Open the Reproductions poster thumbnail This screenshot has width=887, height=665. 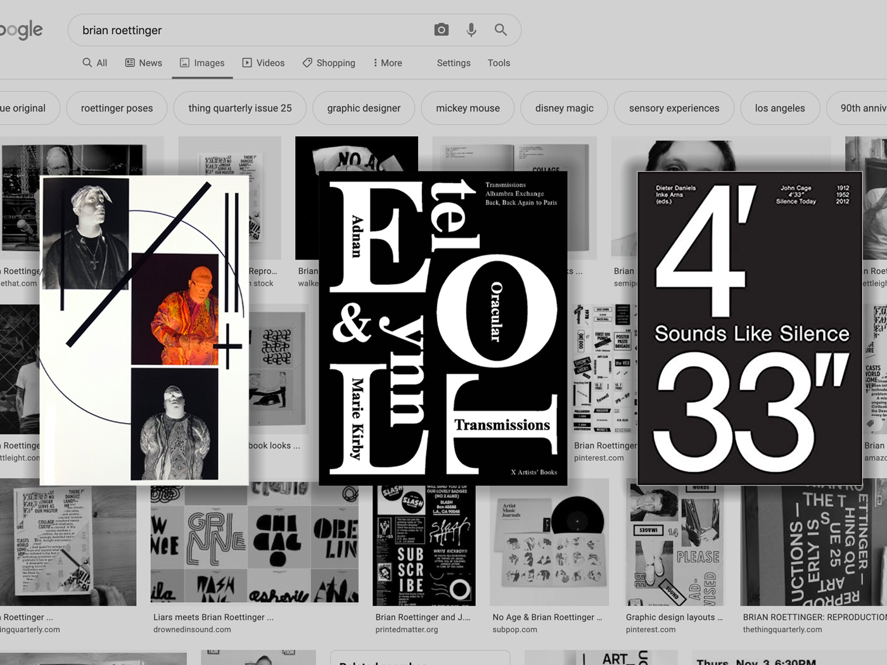tap(814, 543)
